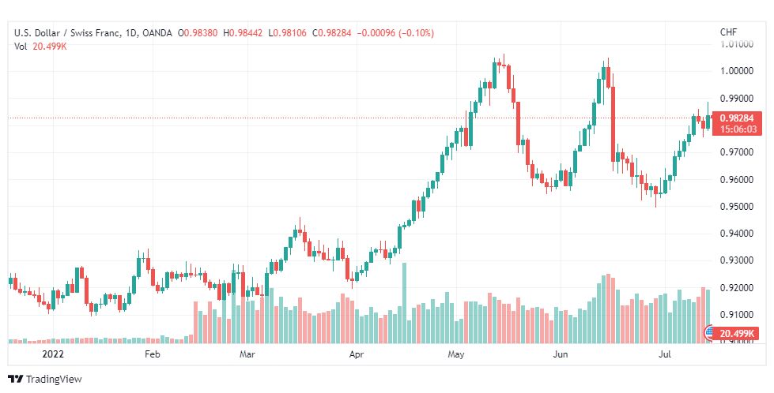774x393 pixels.
Task: Click the closing price C0.98284 in legend
Action: 332,33
